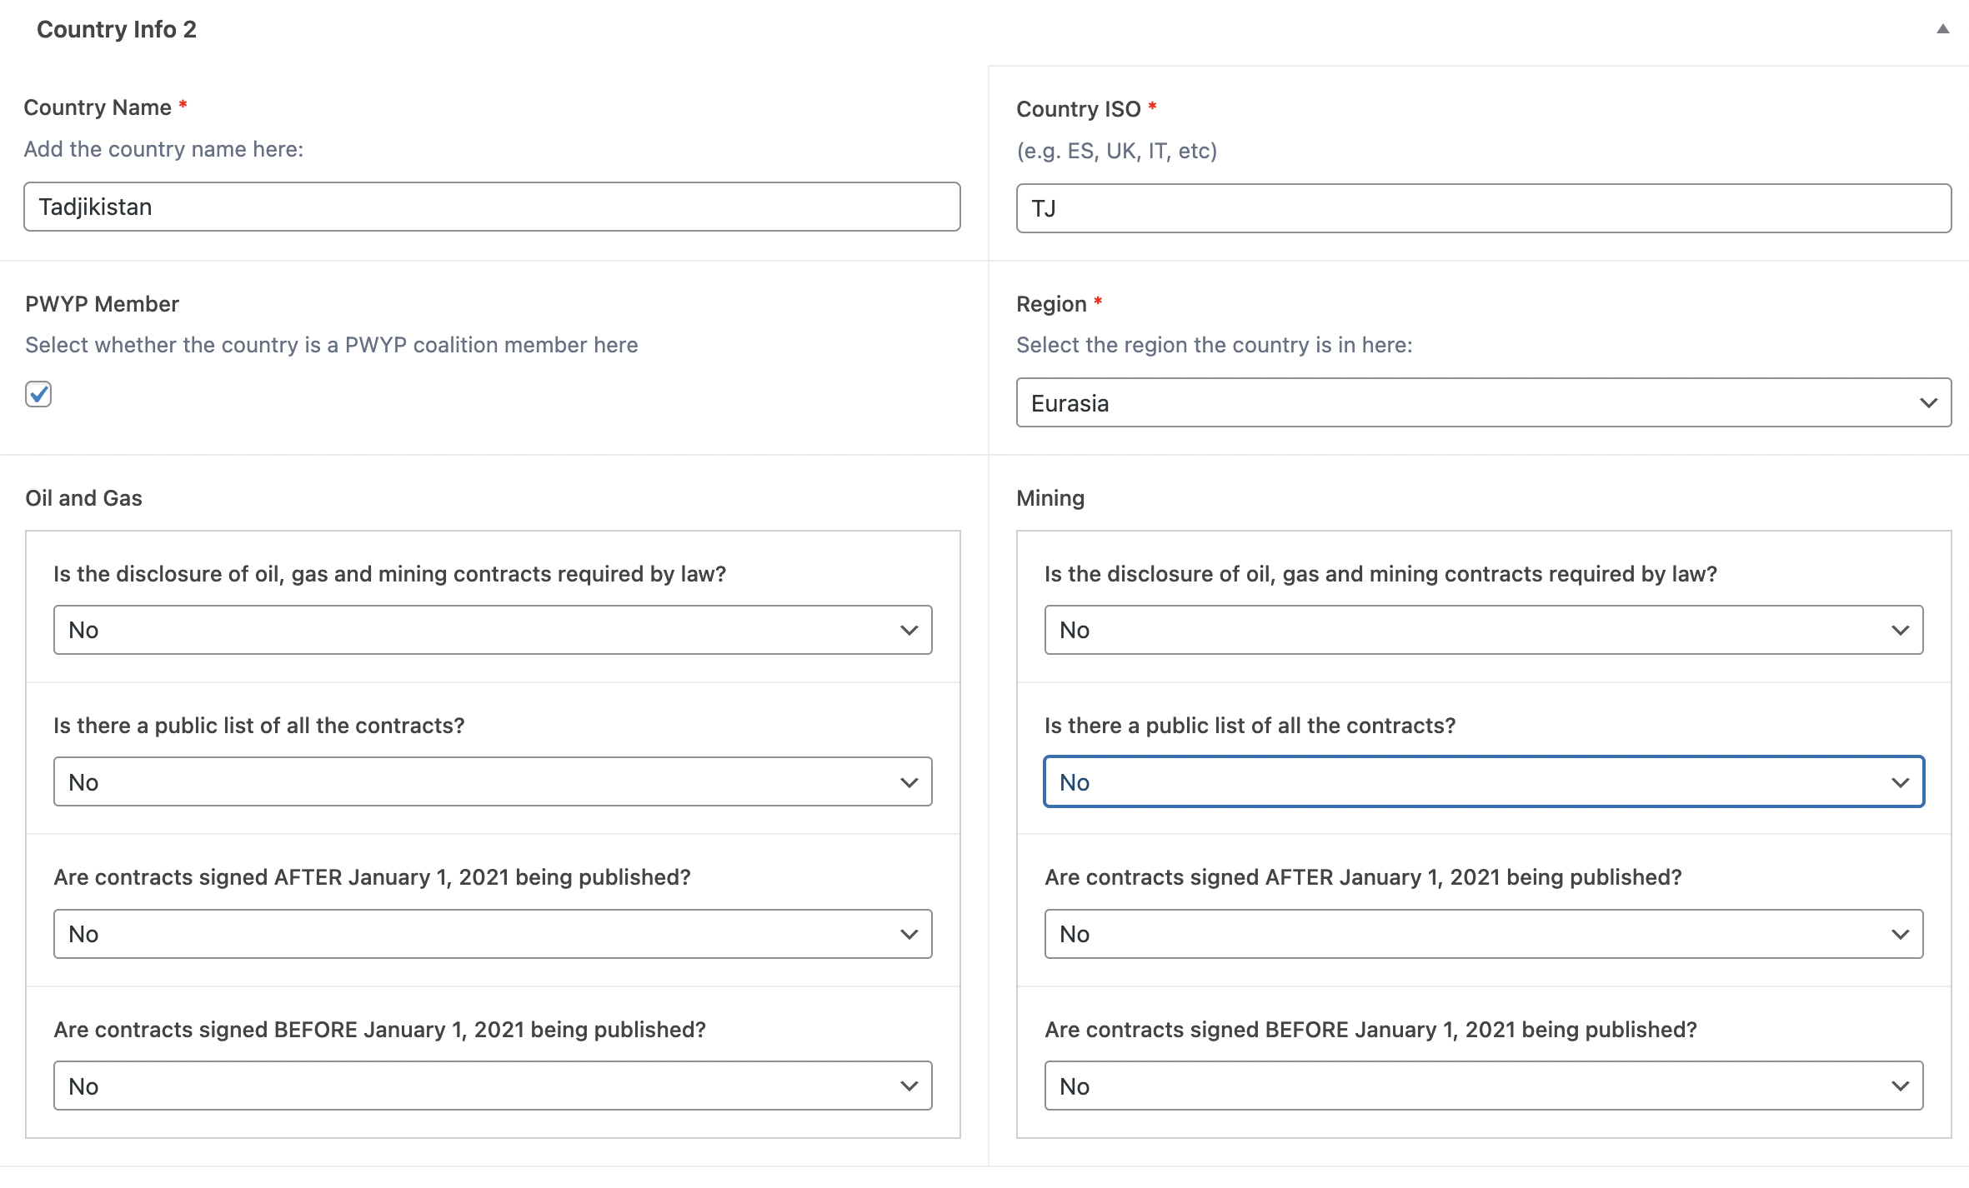Click the Country Info 2 heading
Image resolution: width=1969 pixels, height=1188 pixels.
[117, 29]
